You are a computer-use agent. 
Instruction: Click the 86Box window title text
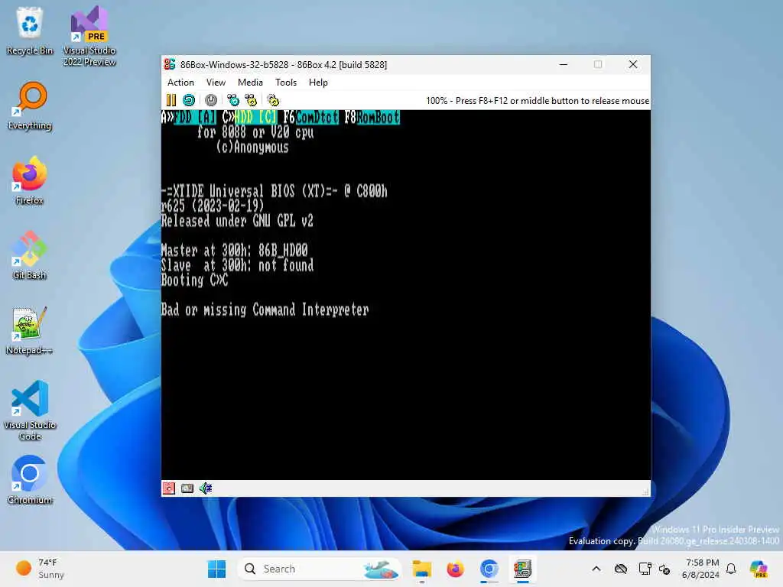[284, 65]
